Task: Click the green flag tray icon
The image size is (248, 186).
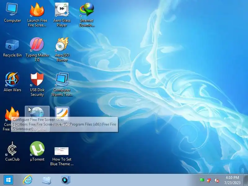Action: point(202,180)
